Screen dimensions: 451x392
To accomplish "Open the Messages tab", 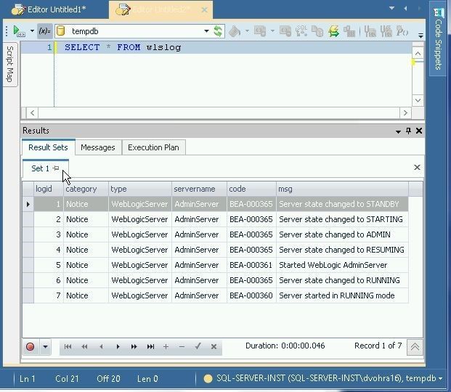I will (x=97, y=147).
